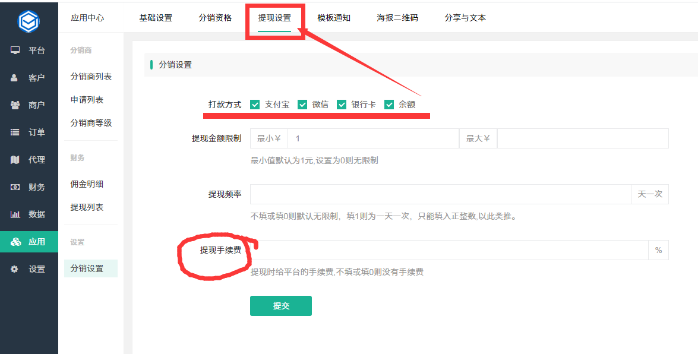698x354 pixels.
Task: Uncheck the 余额 payment checkbox
Action: tap(390, 105)
